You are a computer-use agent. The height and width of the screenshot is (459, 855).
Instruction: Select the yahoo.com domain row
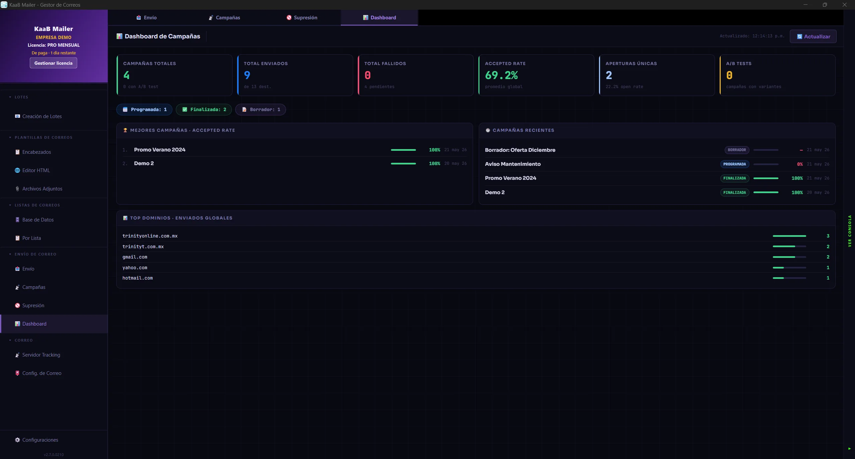coord(476,268)
